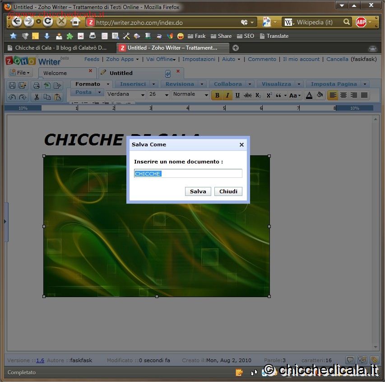Viewport: 385px width, 382px height.
Task: Switch to the Inserisci toolbar tab
Action: (133, 84)
